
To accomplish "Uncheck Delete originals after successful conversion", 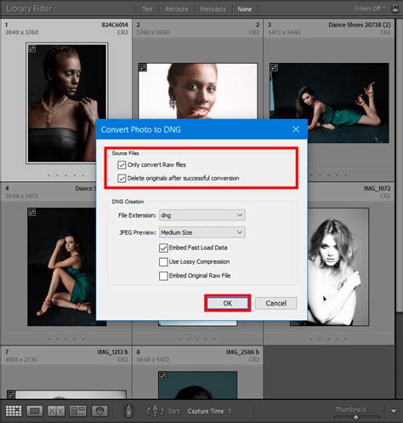I will pos(122,179).
